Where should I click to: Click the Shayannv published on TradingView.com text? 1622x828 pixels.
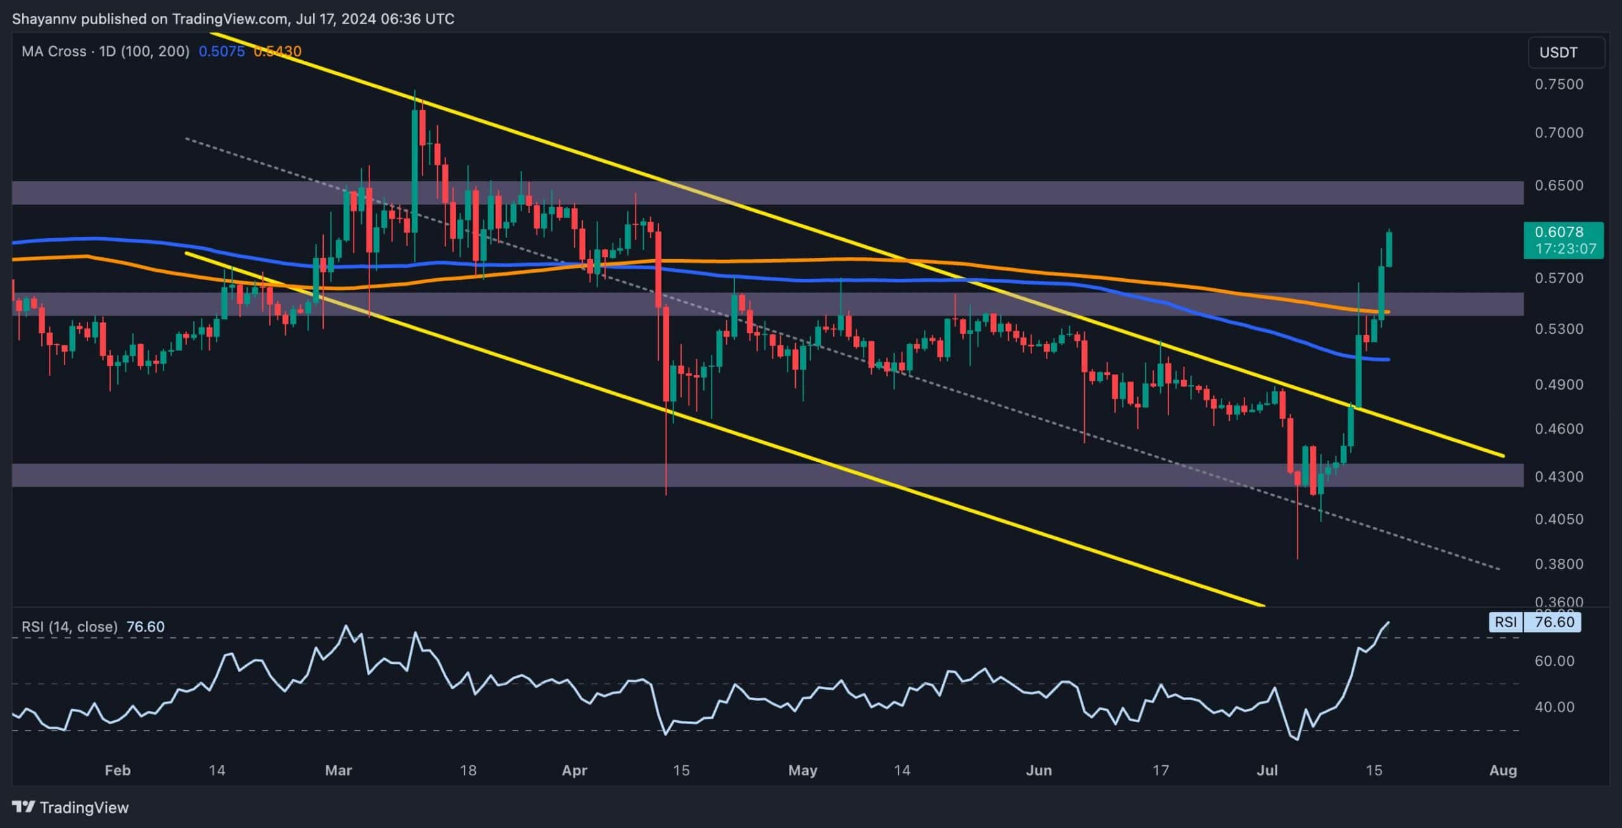coord(233,19)
